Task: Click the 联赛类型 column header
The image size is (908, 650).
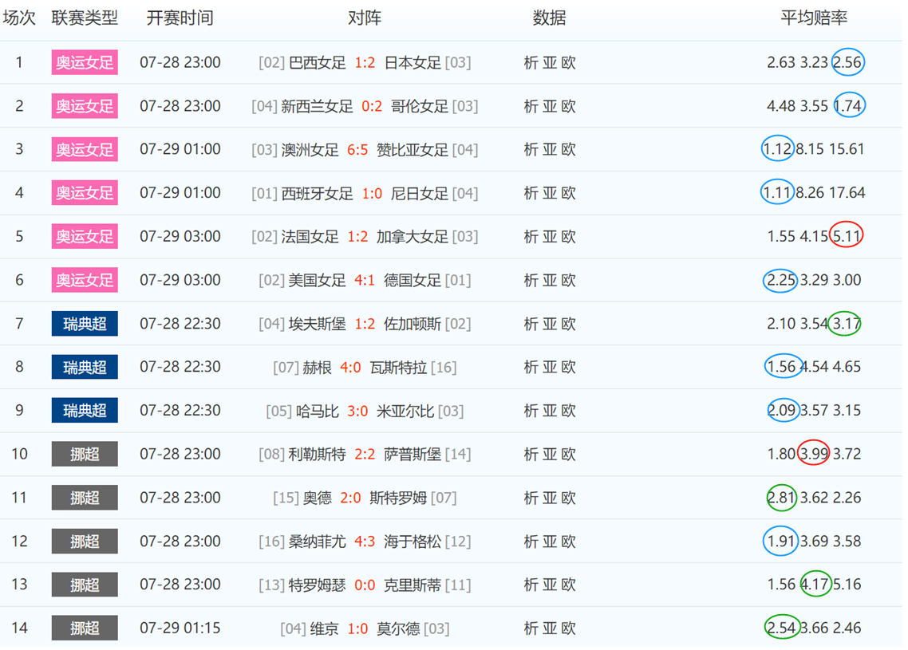Action: [85, 18]
